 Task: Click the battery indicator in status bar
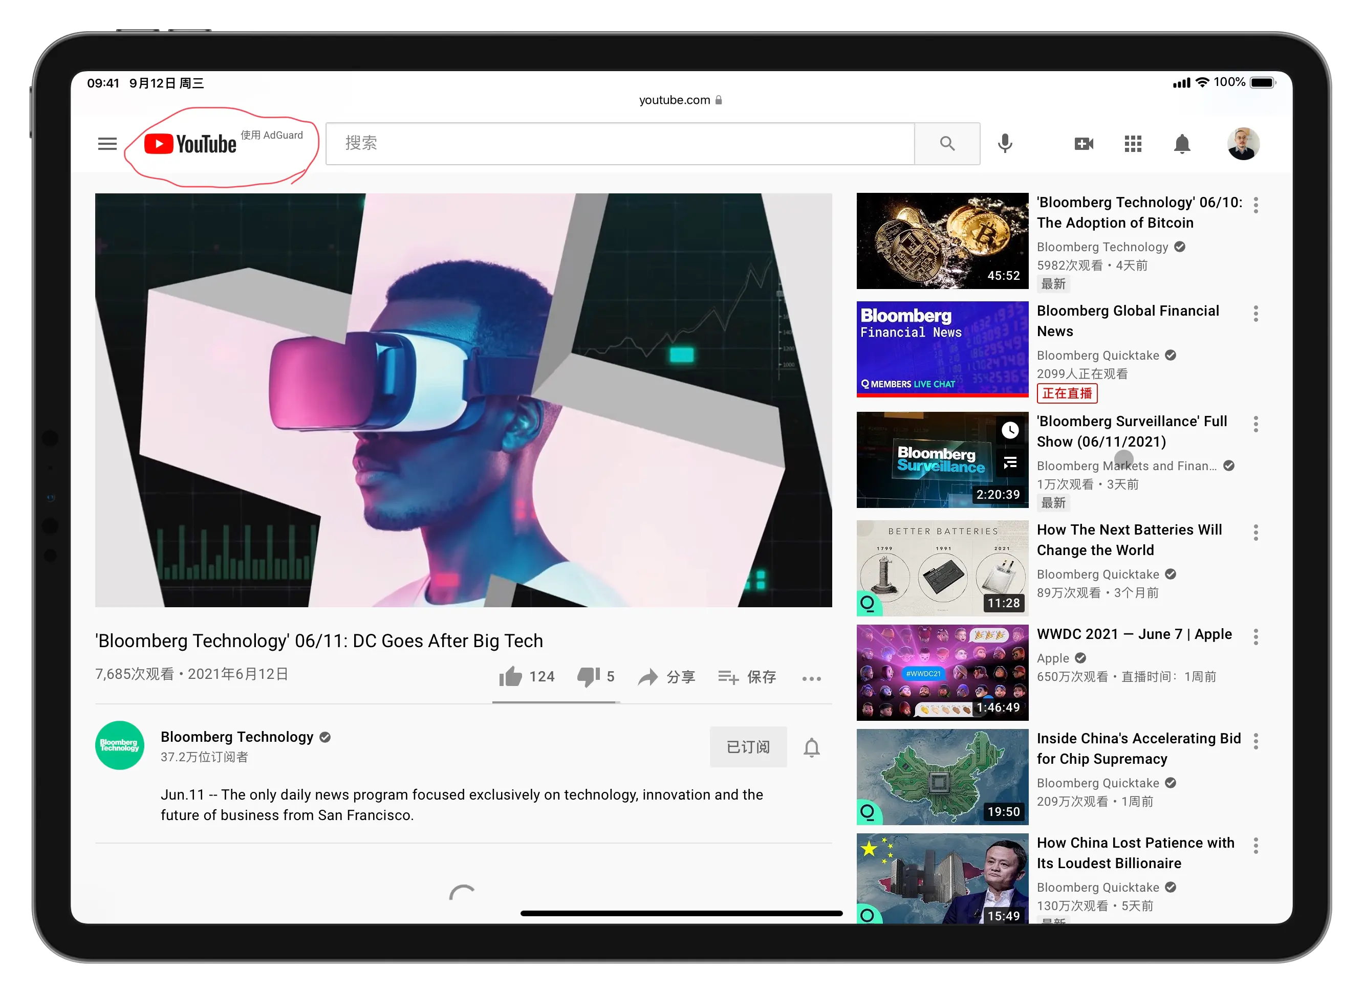point(1263,82)
